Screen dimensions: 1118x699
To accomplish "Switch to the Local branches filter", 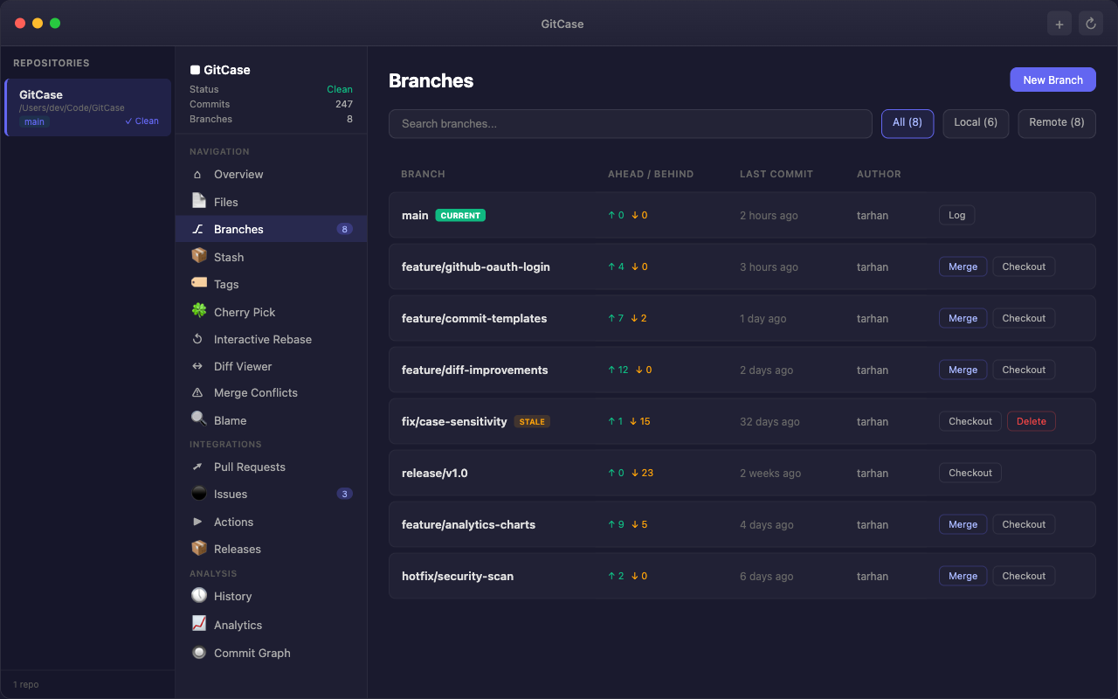I will click(976, 123).
